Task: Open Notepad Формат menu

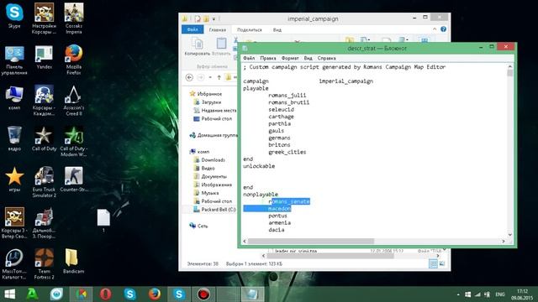Action: (x=290, y=58)
